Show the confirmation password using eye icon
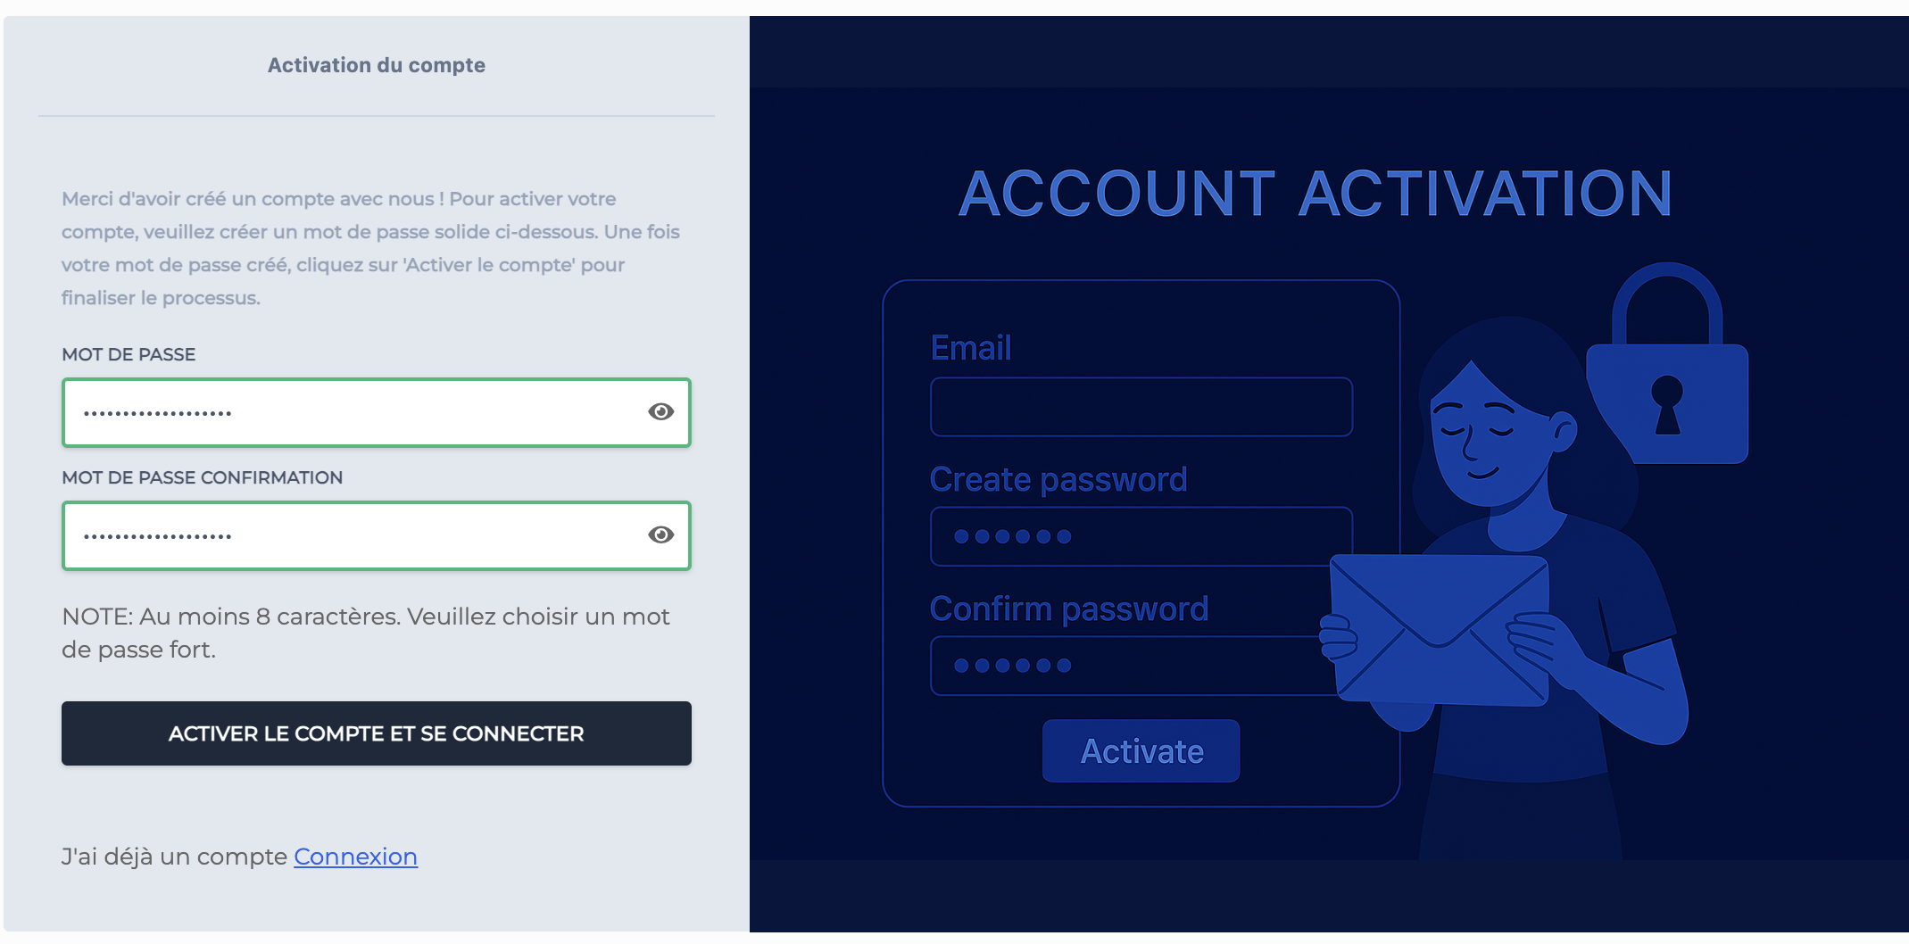The width and height of the screenshot is (1909, 944). [660, 534]
